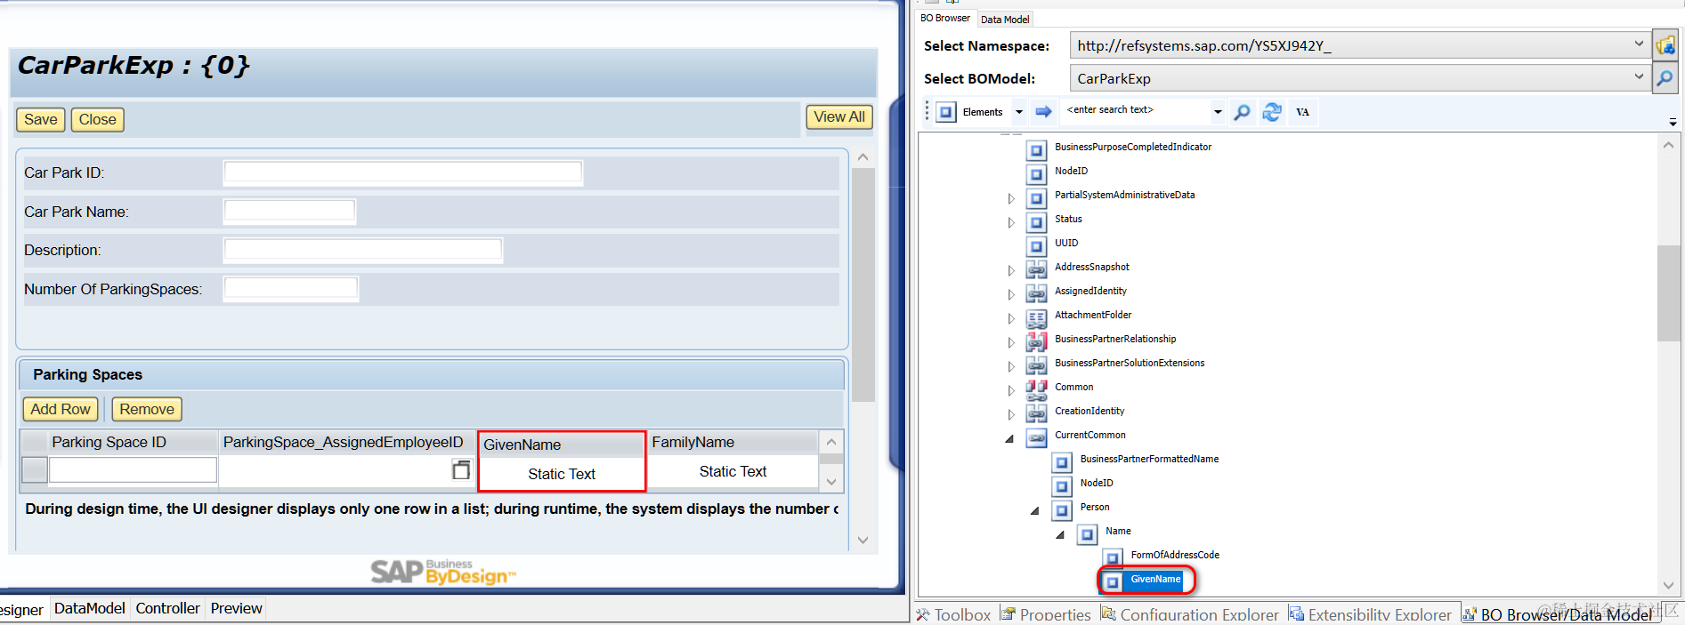Viewport: 1685px width, 625px height.
Task: Click the search icon beside Select BOModel
Action: pyautogui.click(x=1665, y=78)
